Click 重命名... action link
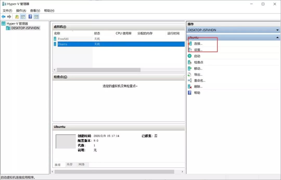This screenshot has height=180, width=281. (200, 80)
